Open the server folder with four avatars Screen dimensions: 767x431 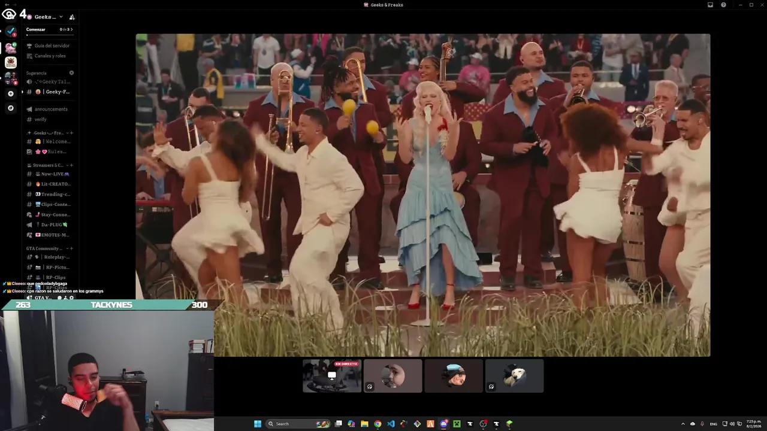pyautogui.click(x=10, y=78)
